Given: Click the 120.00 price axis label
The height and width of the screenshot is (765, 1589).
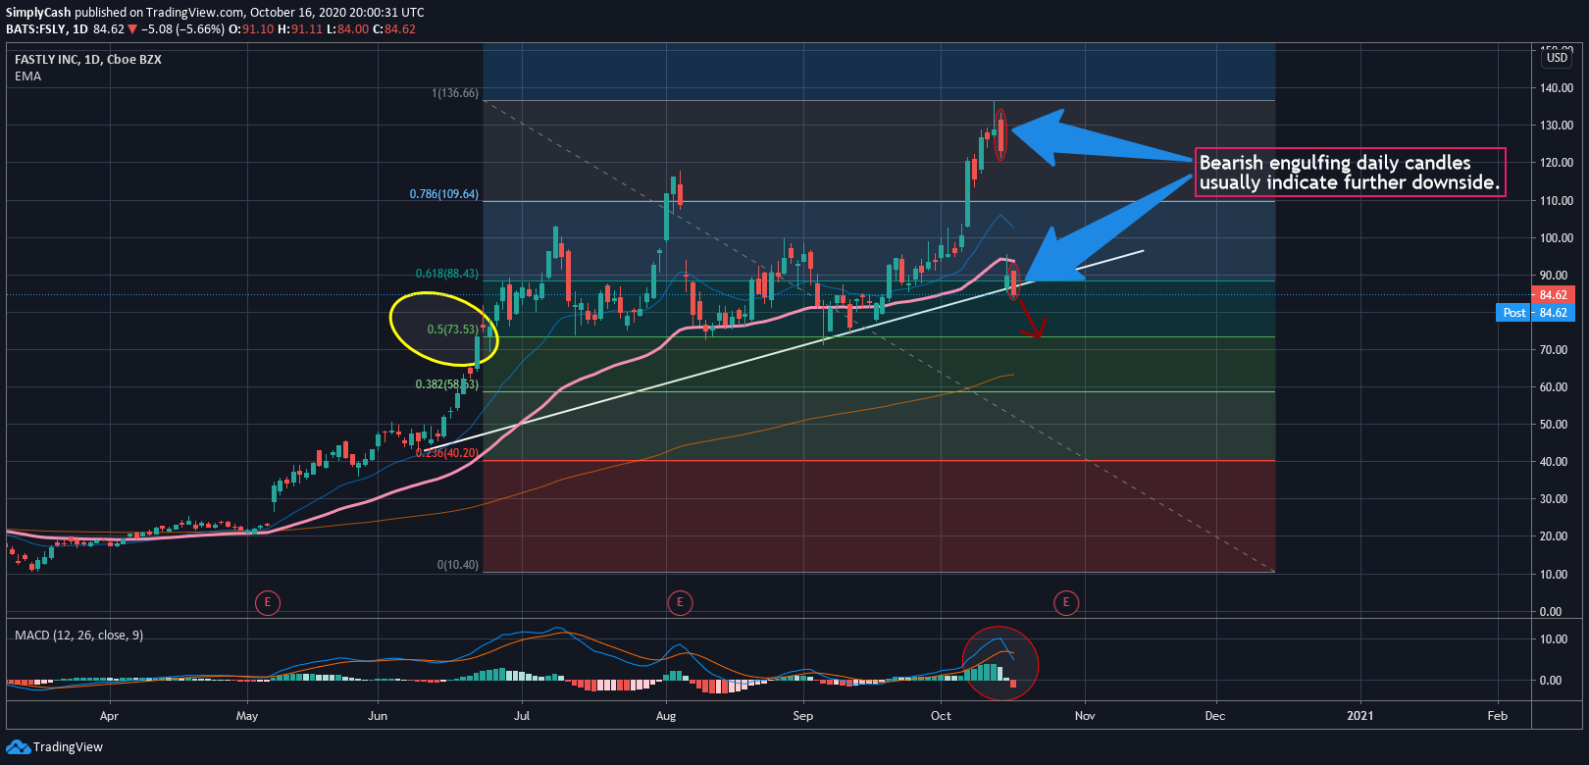Looking at the screenshot, I should tap(1557, 163).
